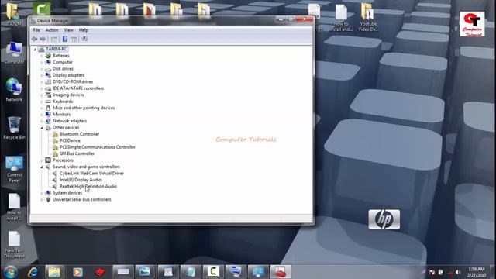Screen dimensions: 496x279
Task: Launch Internet Explorer from taskbar
Action: pos(33,272)
